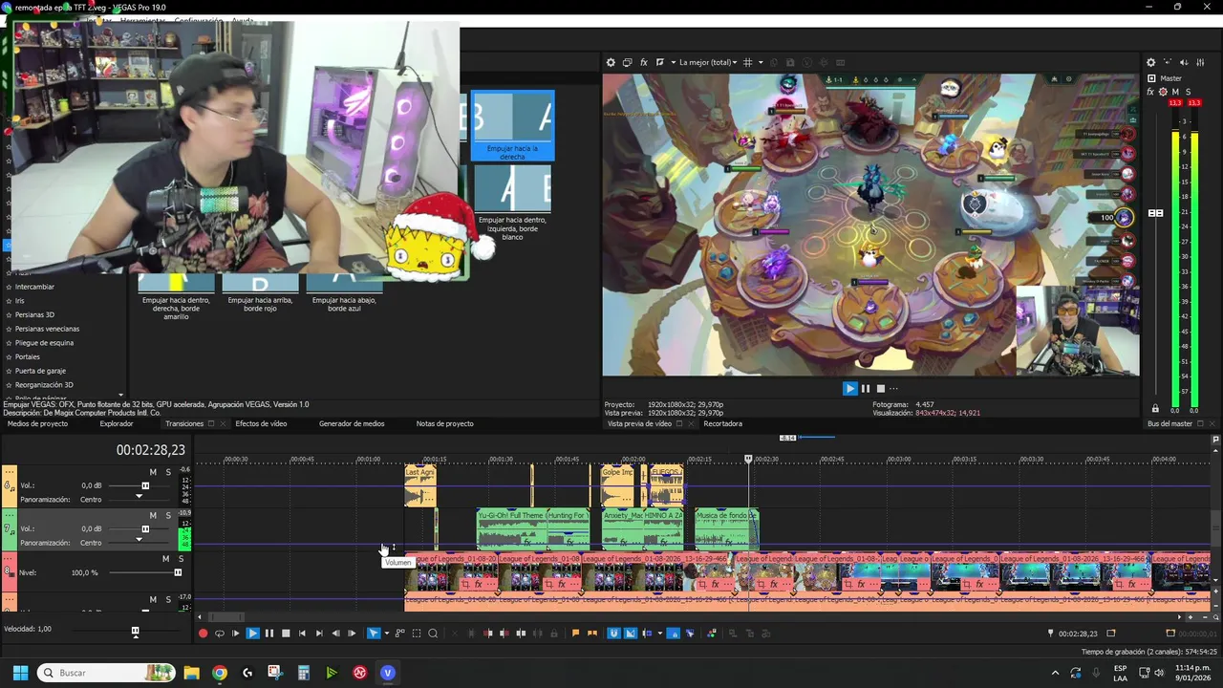
Task: Switch to Recortadora tab
Action: [722, 423]
